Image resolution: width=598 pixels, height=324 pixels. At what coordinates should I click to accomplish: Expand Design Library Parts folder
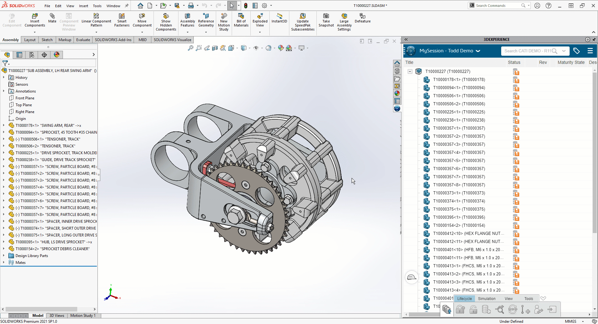(x=4, y=256)
